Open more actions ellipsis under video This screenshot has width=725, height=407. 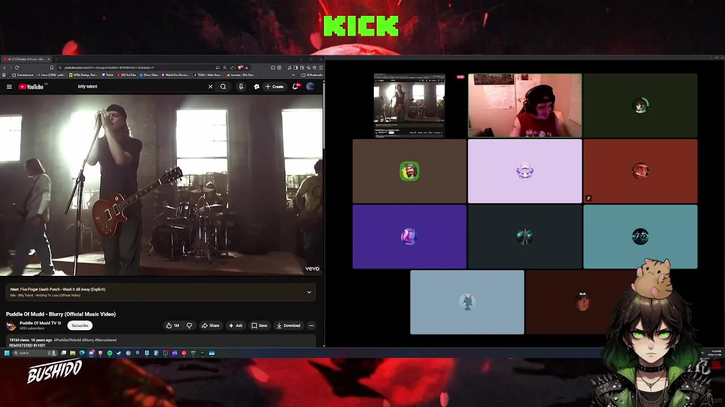tap(311, 326)
